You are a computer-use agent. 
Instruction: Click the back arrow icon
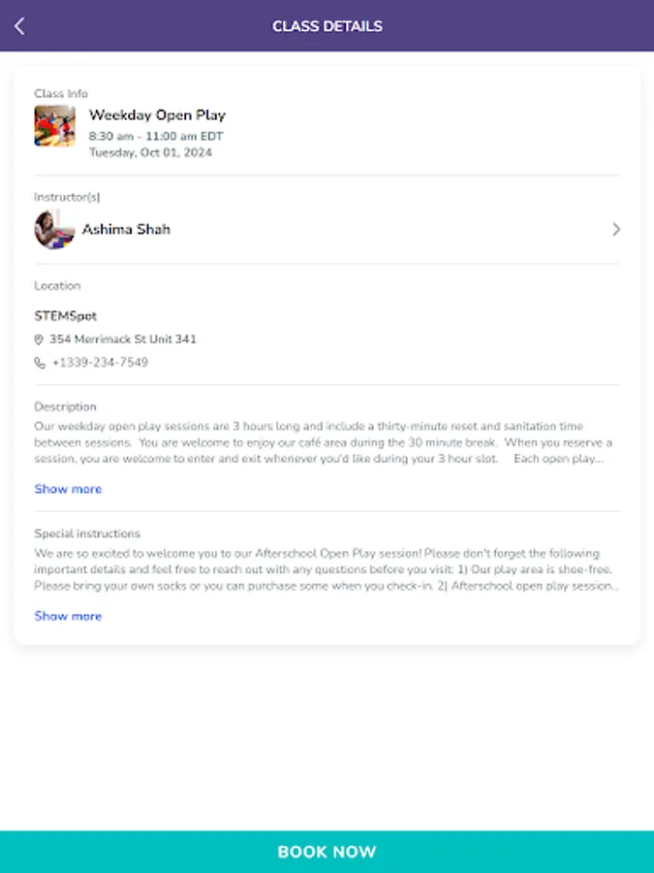(x=19, y=26)
